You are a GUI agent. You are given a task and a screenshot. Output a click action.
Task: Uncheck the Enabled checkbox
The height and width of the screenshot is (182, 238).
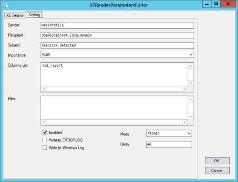[x=45, y=132]
